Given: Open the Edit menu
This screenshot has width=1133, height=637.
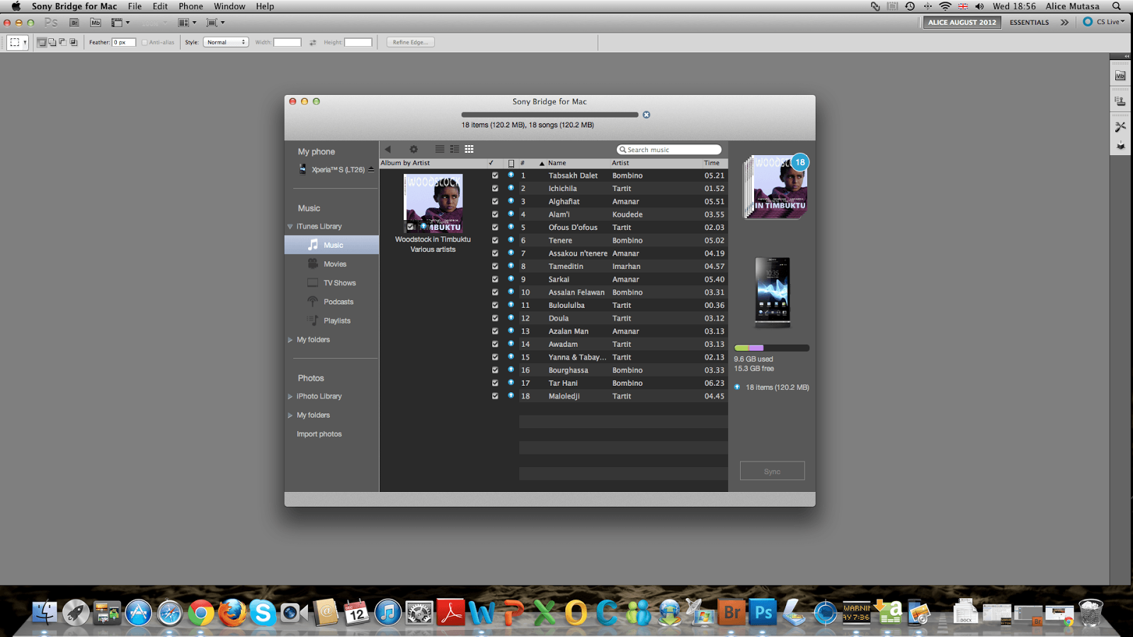Looking at the screenshot, I should click(161, 6).
